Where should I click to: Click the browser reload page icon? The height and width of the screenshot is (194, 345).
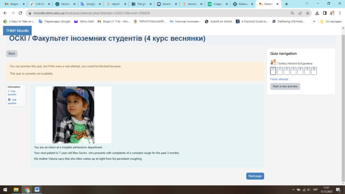(21, 13)
